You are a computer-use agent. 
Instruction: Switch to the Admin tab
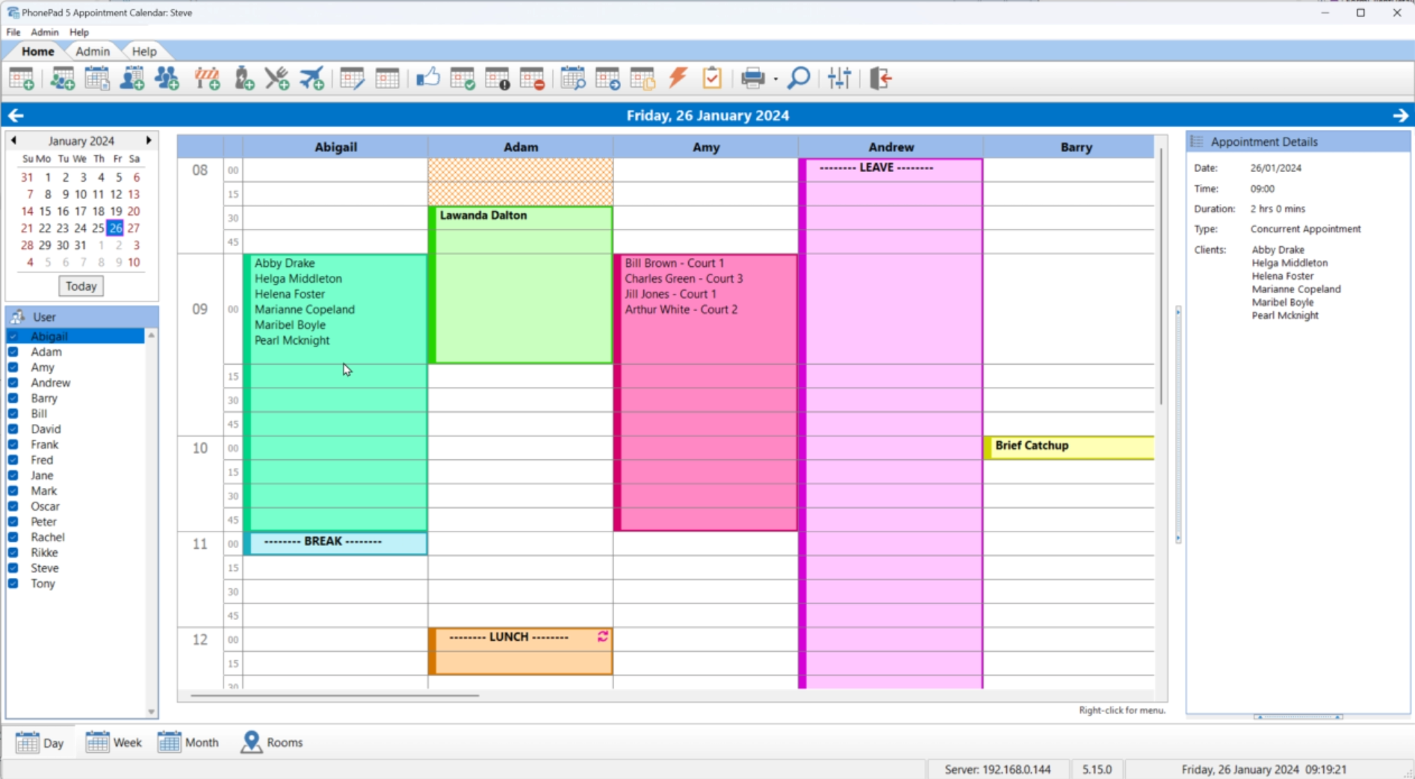(x=93, y=51)
